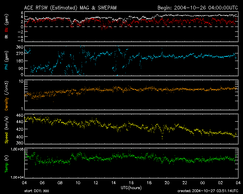Click the '10' hour tick label on the time axis
The height and width of the screenshot is (194, 243).
pos(78,183)
